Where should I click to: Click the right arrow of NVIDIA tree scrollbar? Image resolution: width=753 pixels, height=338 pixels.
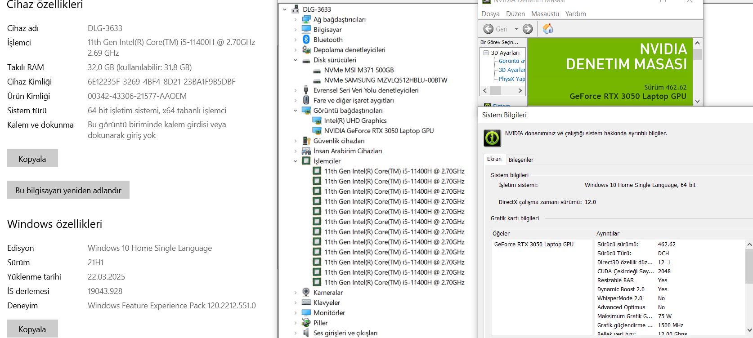click(520, 90)
